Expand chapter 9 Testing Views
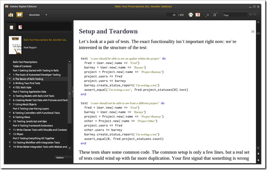Viewport: 267px width, 170px height. coord(10,117)
